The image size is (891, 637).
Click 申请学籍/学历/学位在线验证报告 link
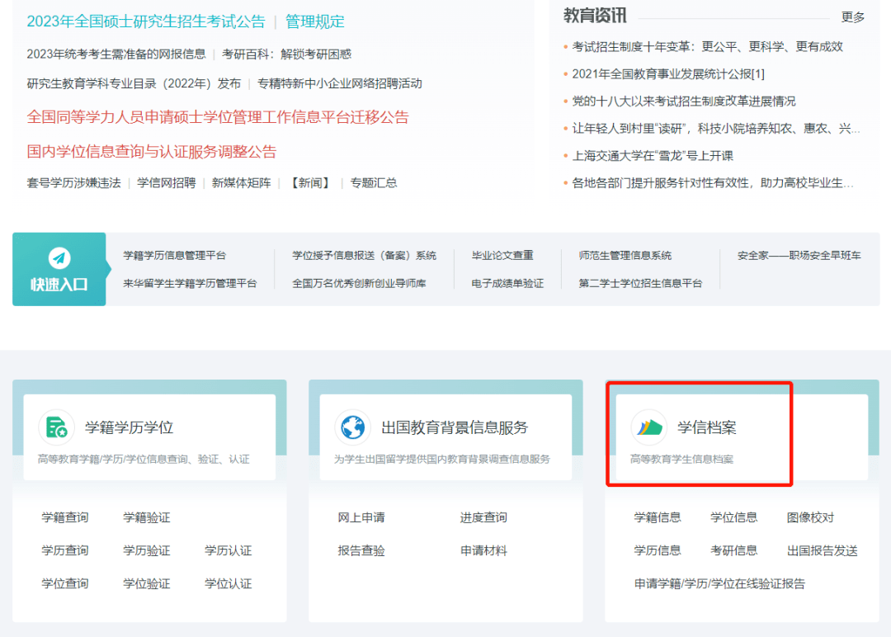(x=719, y=583)
